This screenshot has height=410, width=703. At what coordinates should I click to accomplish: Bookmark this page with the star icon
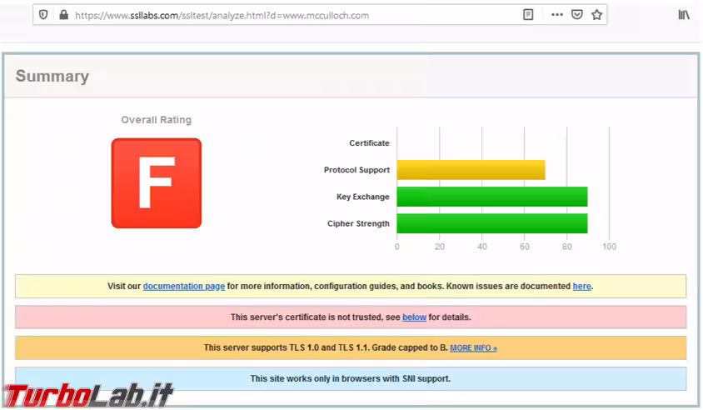pyautogui.click(x=596, y=15)
